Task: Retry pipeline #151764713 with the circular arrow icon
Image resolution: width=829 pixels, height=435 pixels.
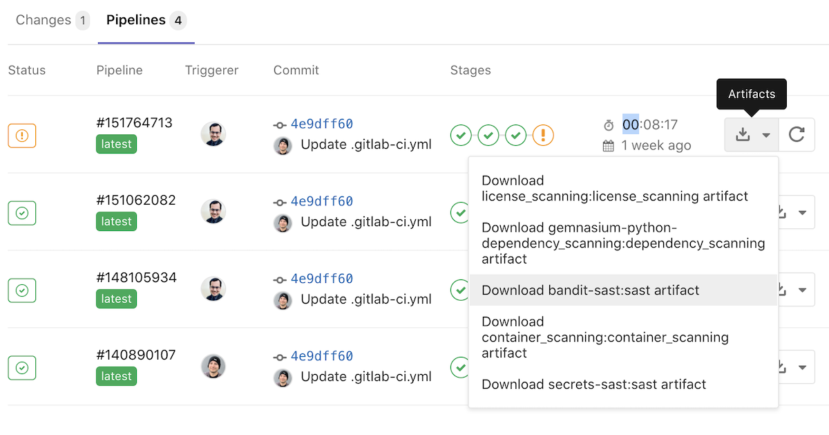Action: point(797,135)
